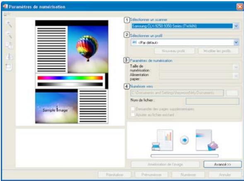The image size is (244, 181).
Task: Toggle Ajouter au fichier existant checkbox
Action: 133,115
